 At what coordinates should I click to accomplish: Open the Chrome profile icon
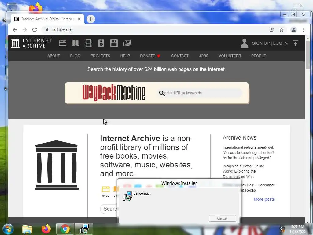coord(294,30)
